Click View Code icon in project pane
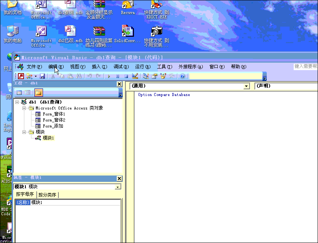Screen dimensions: 318x243 click(x=19, y=93)
